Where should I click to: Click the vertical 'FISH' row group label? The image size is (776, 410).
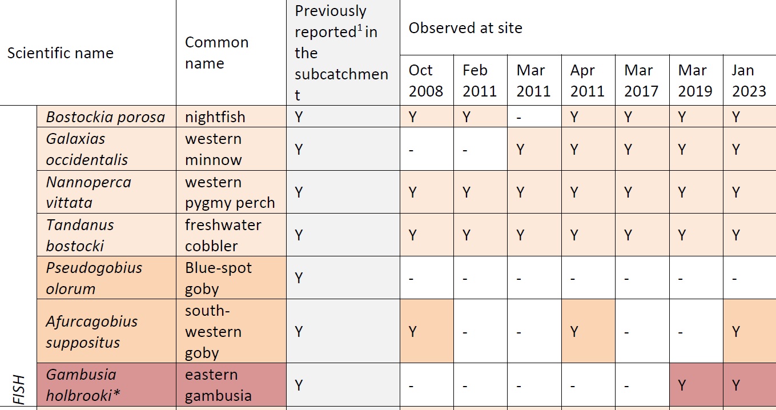point(19,388)
